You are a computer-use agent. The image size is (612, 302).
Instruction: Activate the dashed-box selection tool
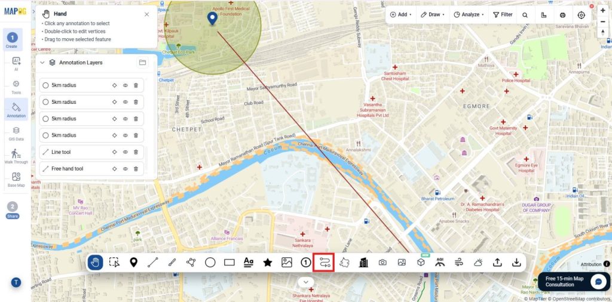coord(114,262)
